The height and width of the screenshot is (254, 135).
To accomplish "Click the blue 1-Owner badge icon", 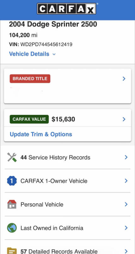I will pos(12,181).
